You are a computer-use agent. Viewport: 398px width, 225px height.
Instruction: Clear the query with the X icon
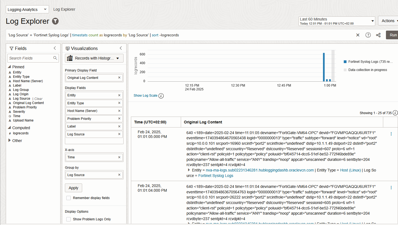(x=358, y=35)
